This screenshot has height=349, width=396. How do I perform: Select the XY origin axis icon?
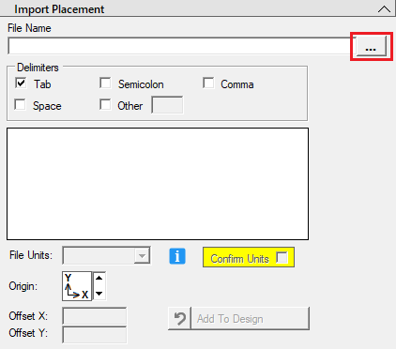click(77, 286)
